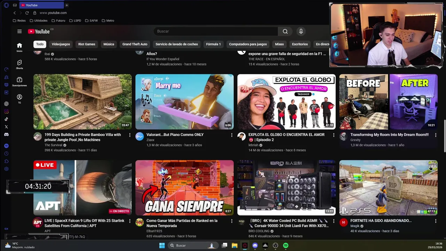The width and height of the screenshot is (446, 251).
Task: Open the Utilidades bookmarks folder
Action: [38, 21]
